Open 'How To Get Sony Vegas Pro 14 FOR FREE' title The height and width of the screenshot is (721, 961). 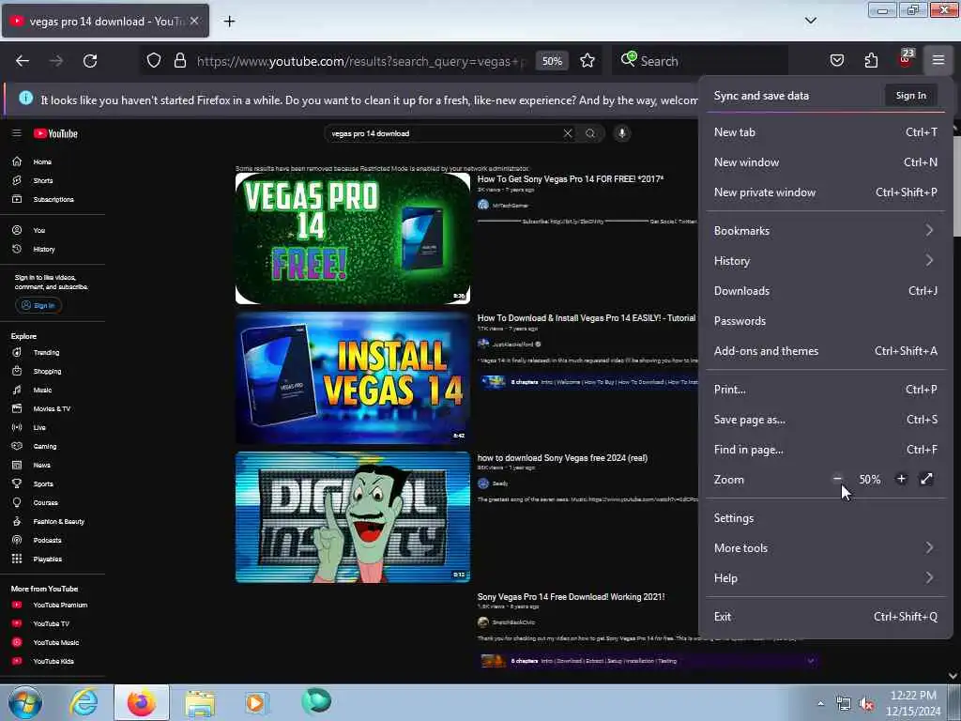pyautogui.click(x=571, y=179)
